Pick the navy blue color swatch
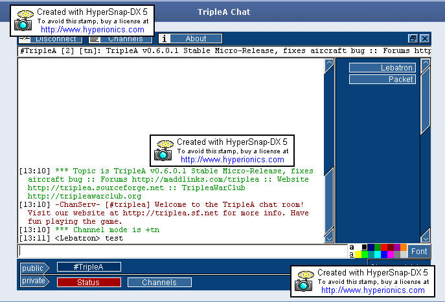This screenshot has height=302, width=445. tap(371, 247)
